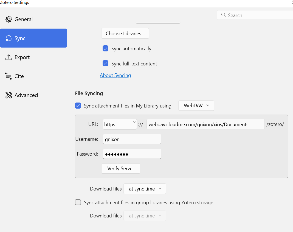Click the /zotero/ URL suffix text
The height and width of the screenshot is (232, 293).
click(275, 124)
